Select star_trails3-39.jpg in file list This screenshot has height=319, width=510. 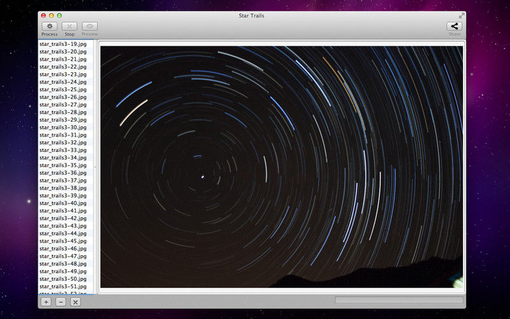66,195
